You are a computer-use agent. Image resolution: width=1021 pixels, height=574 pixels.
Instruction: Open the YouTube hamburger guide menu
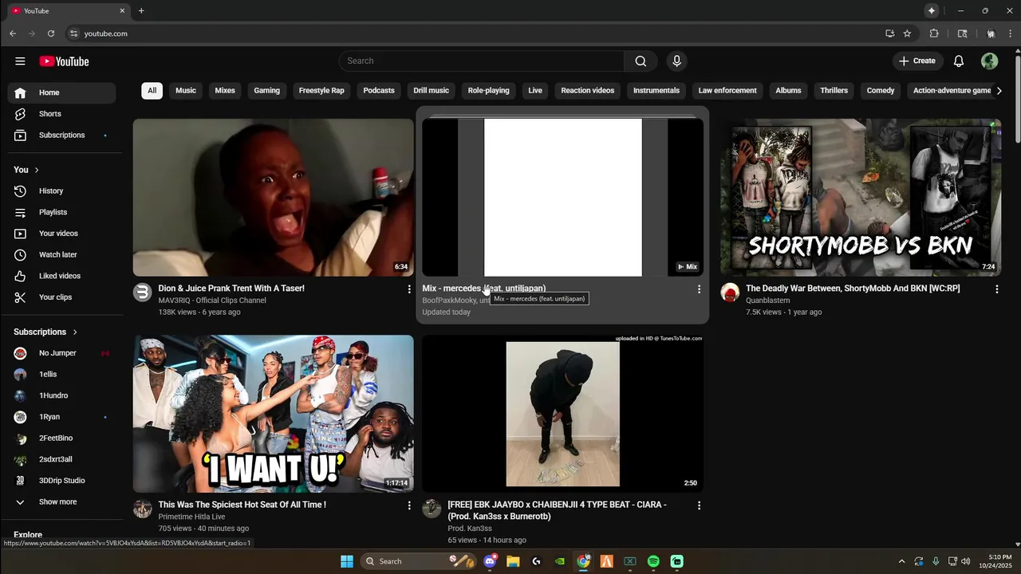pyautogui.click(x=20, y=61)
